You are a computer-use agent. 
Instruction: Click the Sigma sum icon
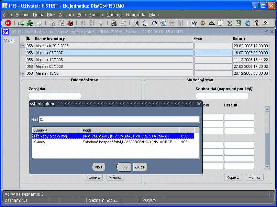click(230, 23)
